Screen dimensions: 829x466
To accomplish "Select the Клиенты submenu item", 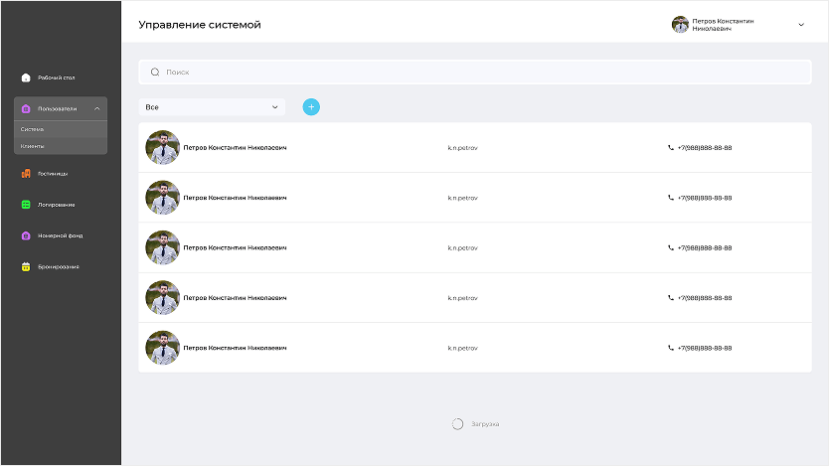I will point(33,146).
